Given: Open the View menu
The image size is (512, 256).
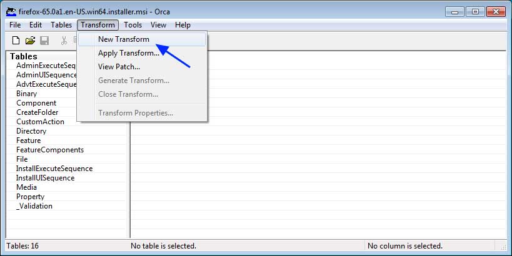Looking at the screenshot, I should click(x=158, y=25).
